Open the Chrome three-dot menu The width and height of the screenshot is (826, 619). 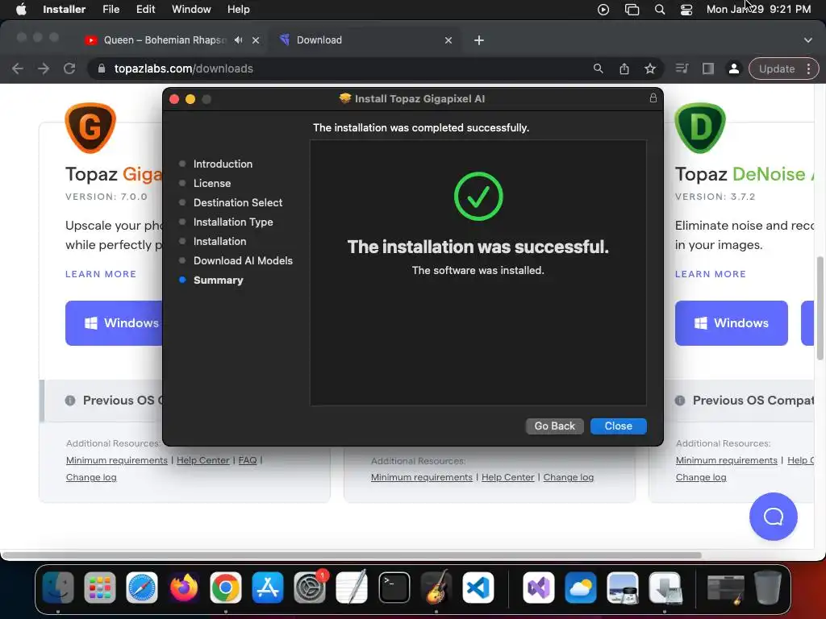tap(808, 69)
